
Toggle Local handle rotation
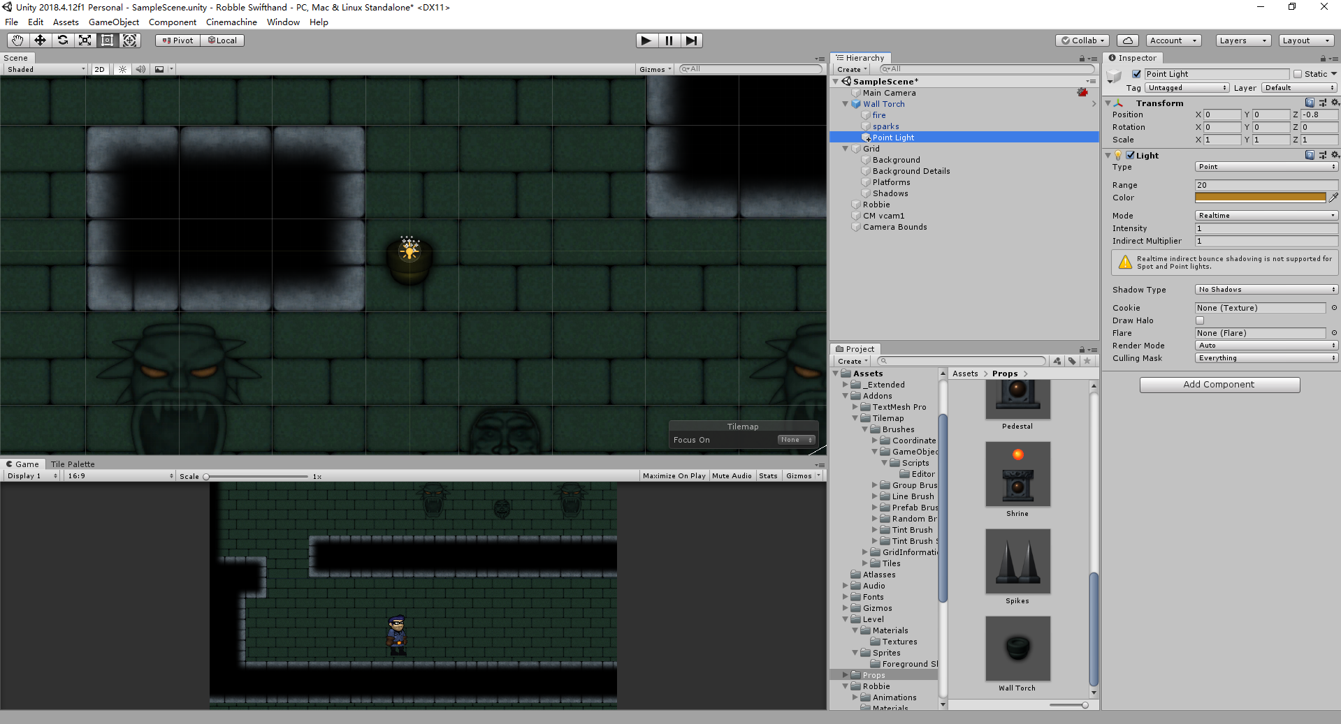pyautogui.click(x=222, y=40)
